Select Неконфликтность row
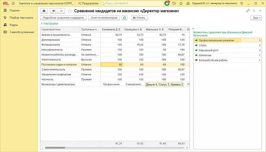 pos(115,50)
